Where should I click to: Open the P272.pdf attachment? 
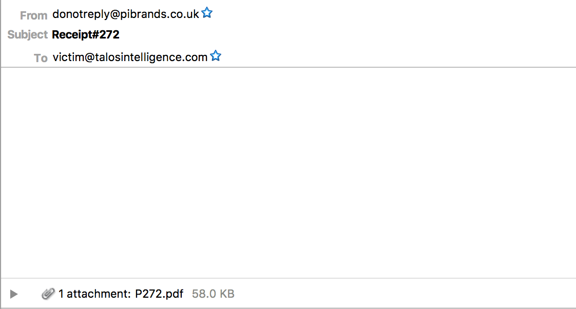[159, 294]
